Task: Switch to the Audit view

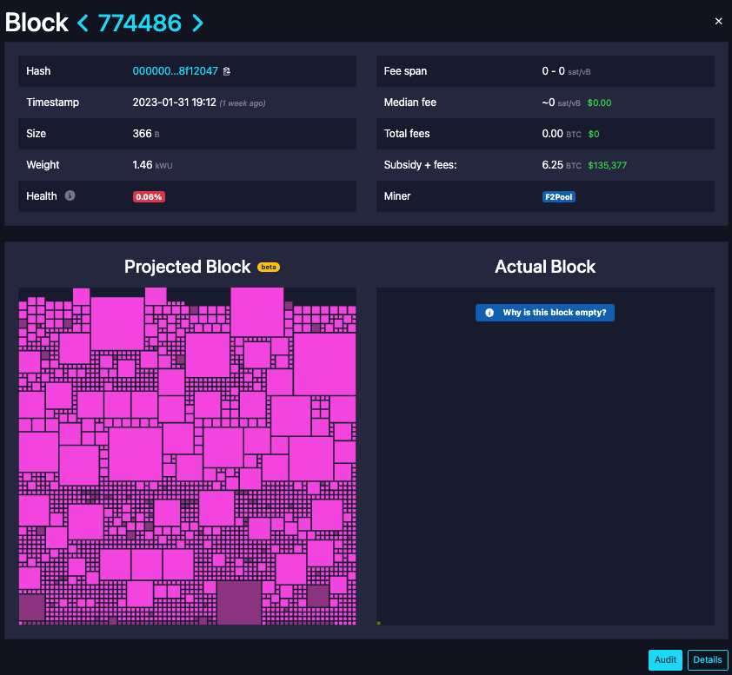Action: (x=665, y=659)
